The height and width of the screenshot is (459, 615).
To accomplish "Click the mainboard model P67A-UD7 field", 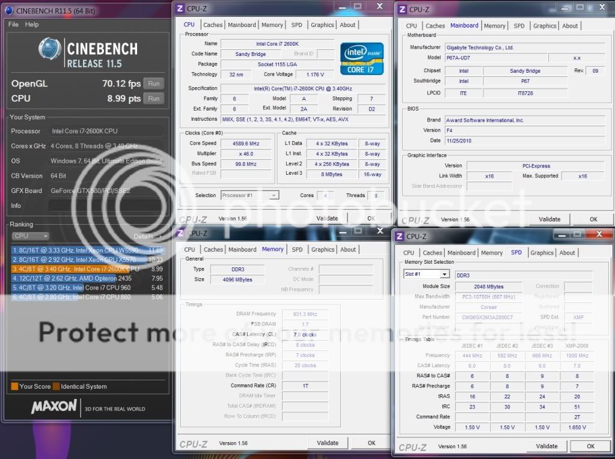I will [x=497, y=58].
